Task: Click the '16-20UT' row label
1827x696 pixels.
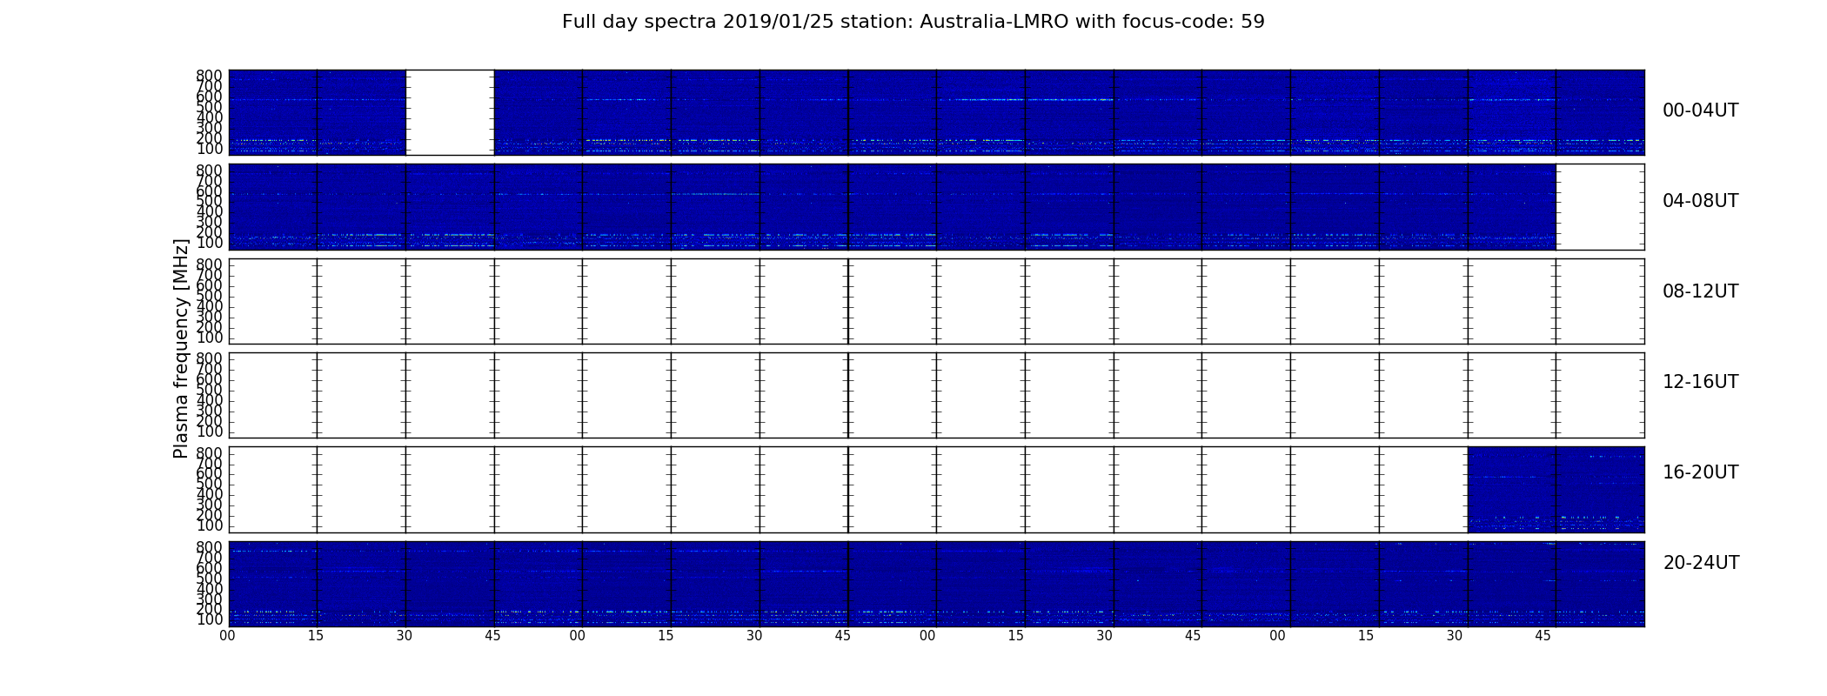Action: (1701, 472)
